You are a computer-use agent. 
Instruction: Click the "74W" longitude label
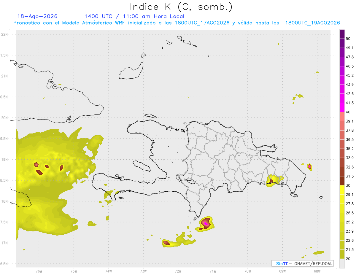pyautogui.click(x=109, y=271)
